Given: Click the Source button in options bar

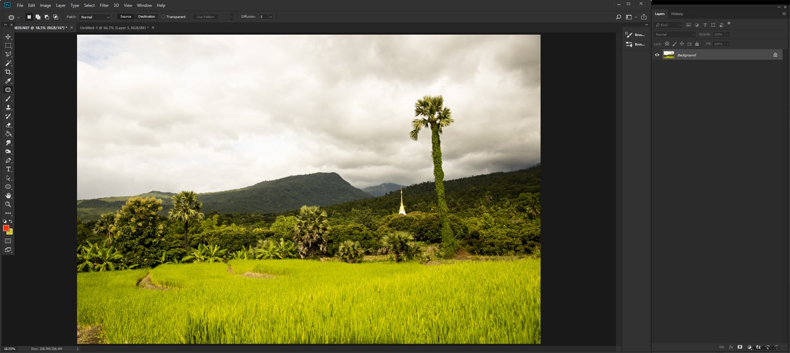Looking at the screenshot, I should pos(125,16).
